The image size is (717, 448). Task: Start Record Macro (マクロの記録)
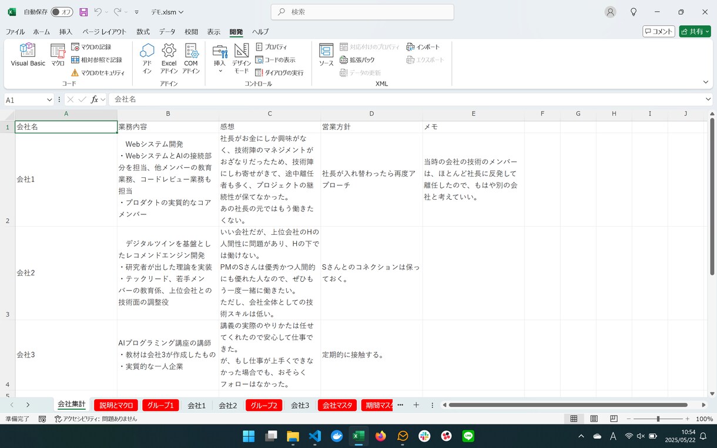tap(91, 47)
